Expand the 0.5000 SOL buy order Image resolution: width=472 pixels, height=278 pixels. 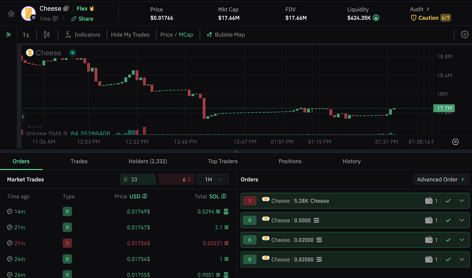462,220
